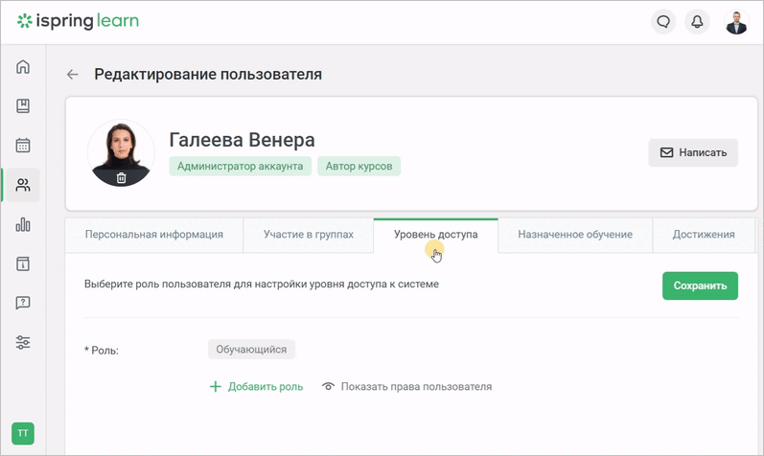The height and width of the screenshot is (456, 764).
Task: Click the Добавить роль link
Action: 256,386
